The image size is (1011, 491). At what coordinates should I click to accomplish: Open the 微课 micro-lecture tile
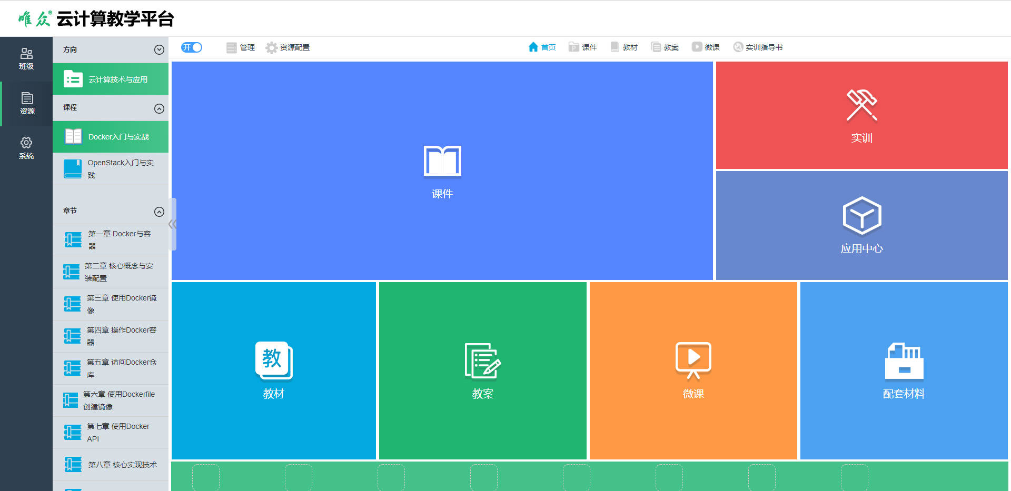693,370
